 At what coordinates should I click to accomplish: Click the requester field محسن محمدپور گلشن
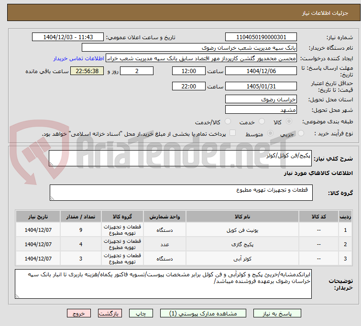click(201, 58)
